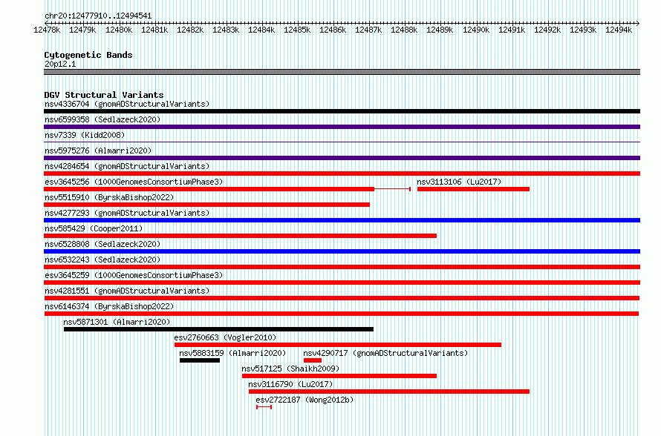The image size is (661, 436).
Task: Click the 12482k ruler tick label
Action: click(x=190, y=30)
